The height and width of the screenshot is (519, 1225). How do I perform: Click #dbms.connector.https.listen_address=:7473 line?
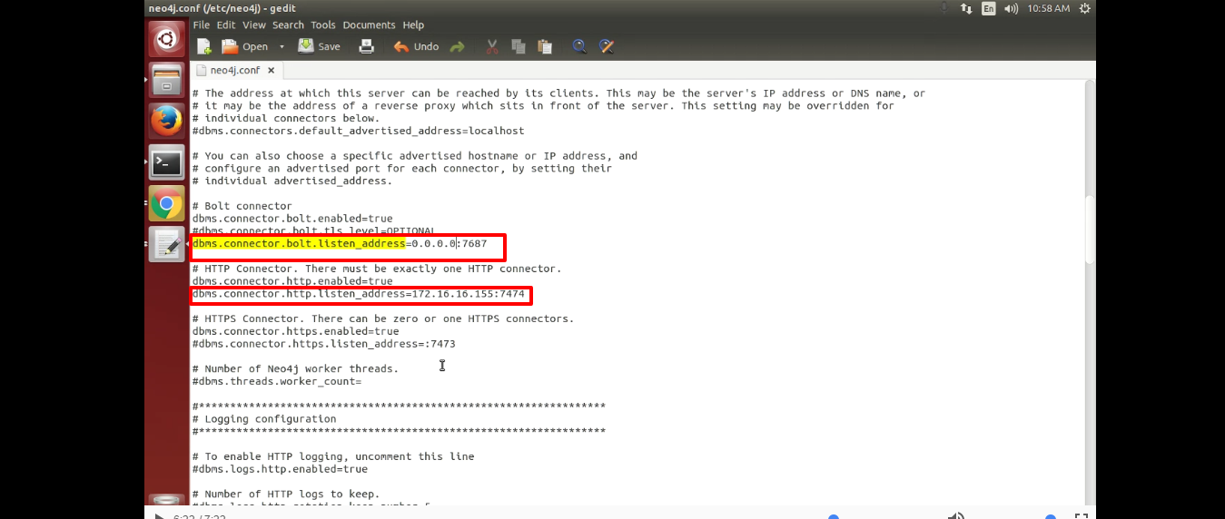pos(323,344)
